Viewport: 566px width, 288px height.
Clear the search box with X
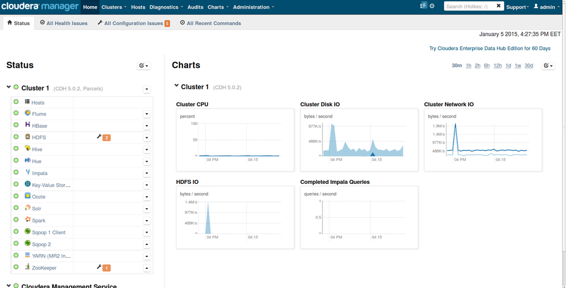499,6
